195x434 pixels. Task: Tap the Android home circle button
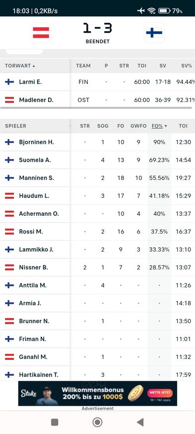coord(97,422)
